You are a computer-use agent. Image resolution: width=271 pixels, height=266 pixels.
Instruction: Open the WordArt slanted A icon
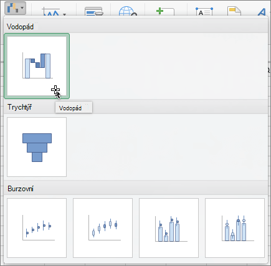click(x=262, y=12)
